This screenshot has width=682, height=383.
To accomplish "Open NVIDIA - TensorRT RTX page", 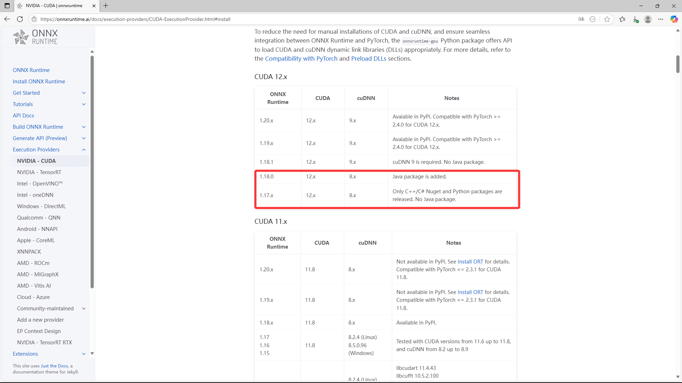I will tap(44, 343).
